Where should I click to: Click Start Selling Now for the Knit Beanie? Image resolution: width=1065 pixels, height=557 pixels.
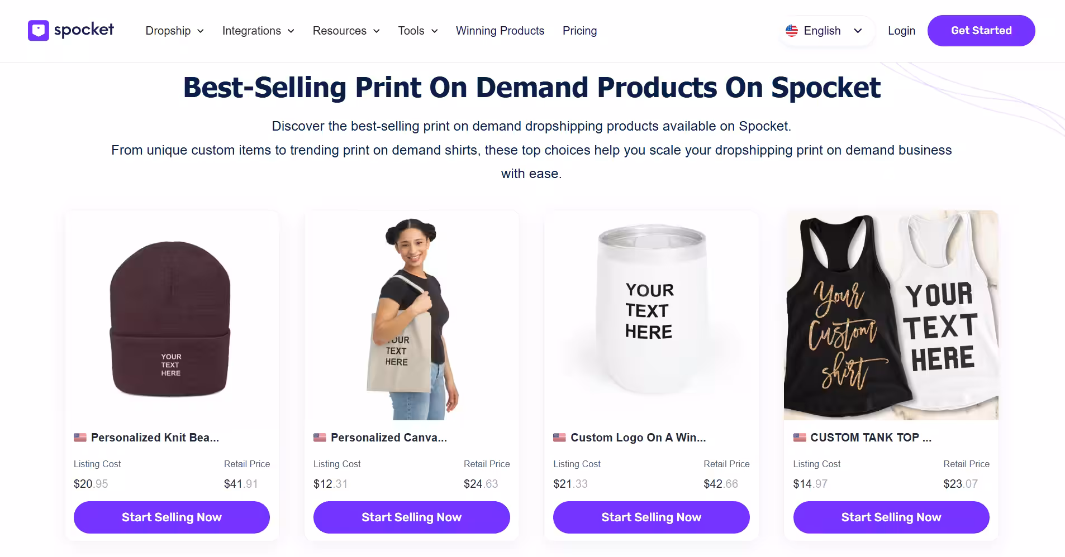171,517
